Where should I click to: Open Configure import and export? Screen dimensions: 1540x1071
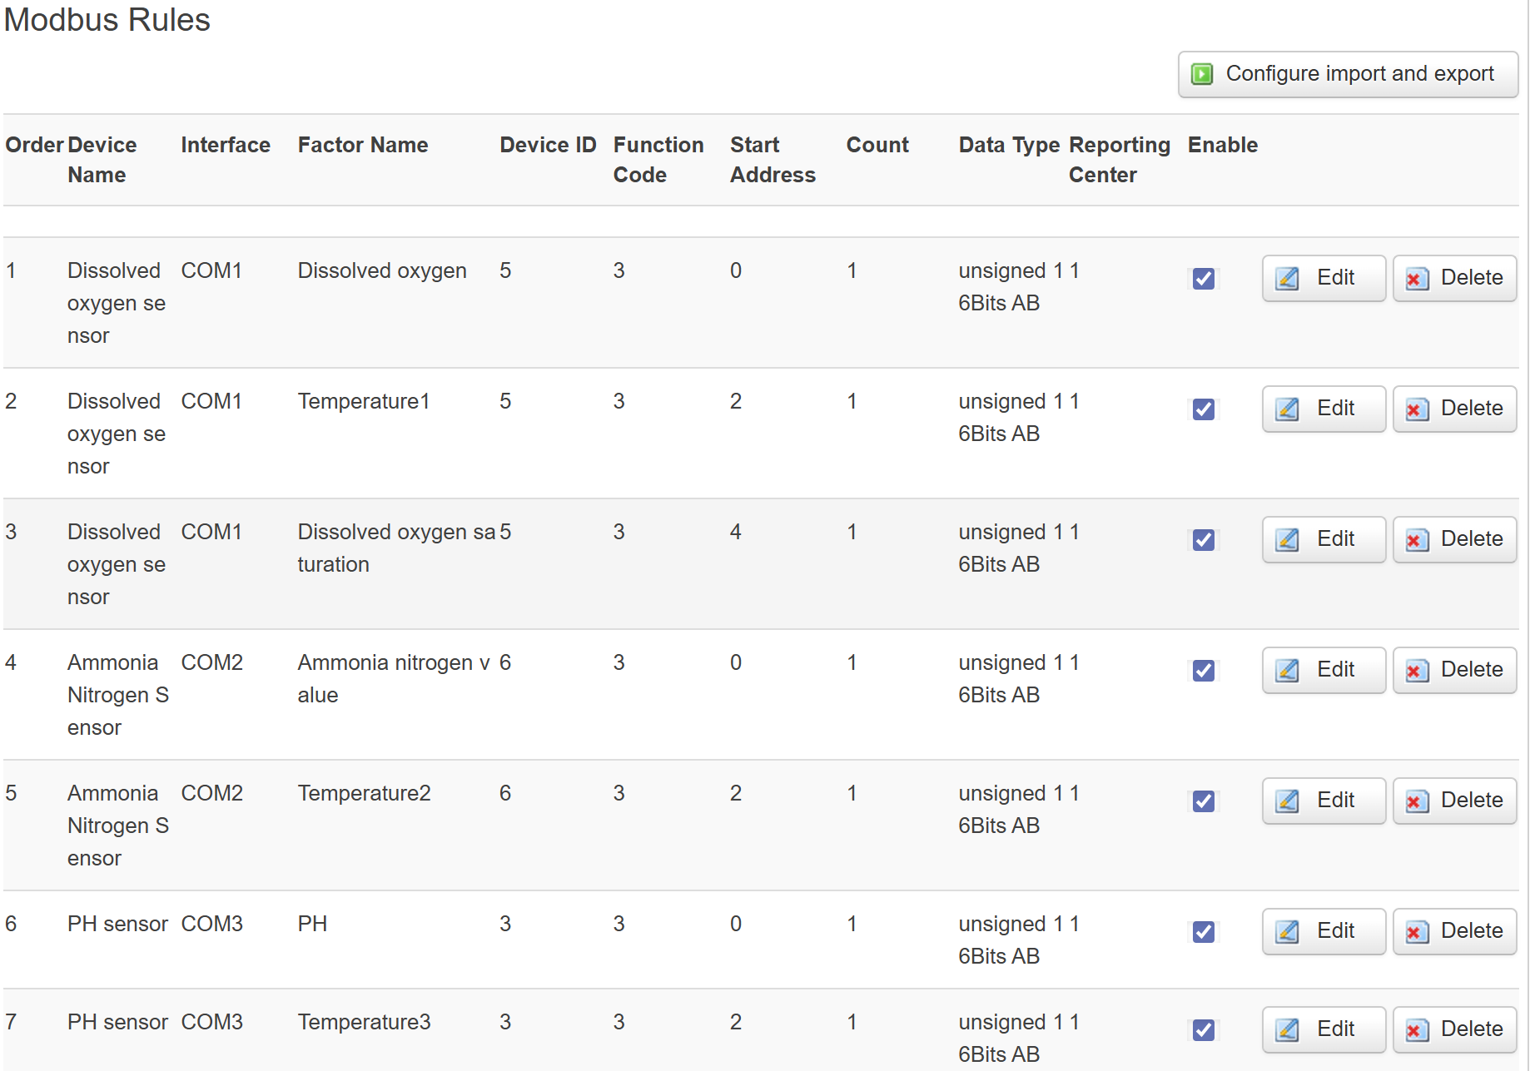pyautogui.click(x=1347, y=74)
